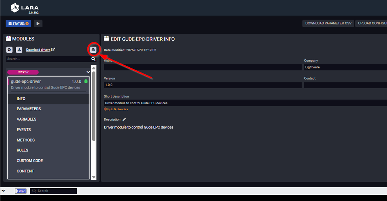The image size is (387, 201).
Task: Click the module search magnifier icon
Action: click(93, 59)
